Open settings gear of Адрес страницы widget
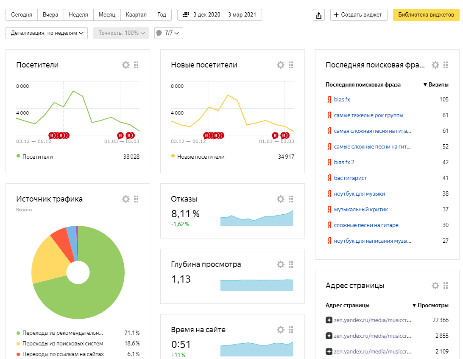 pyautogui.click(x=435, y=286)
